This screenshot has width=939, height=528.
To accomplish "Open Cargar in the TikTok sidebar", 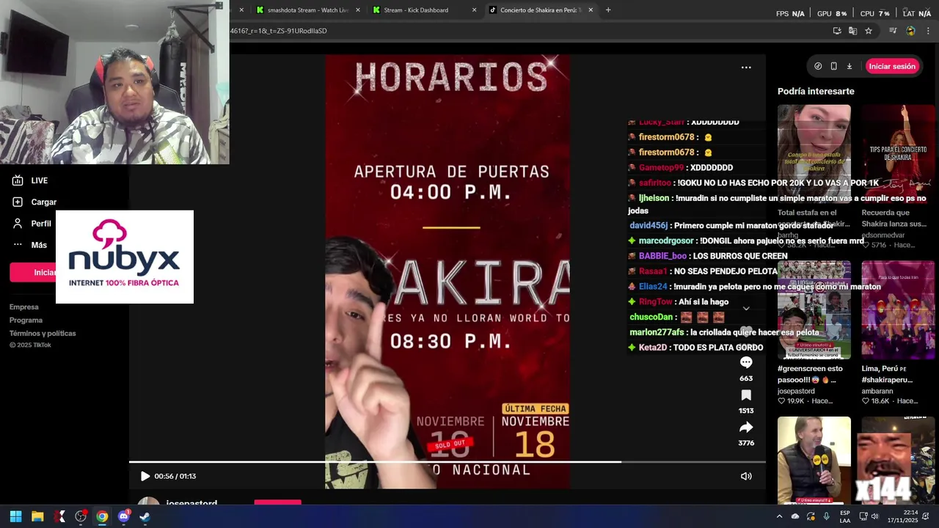I will tap(34, 202).
